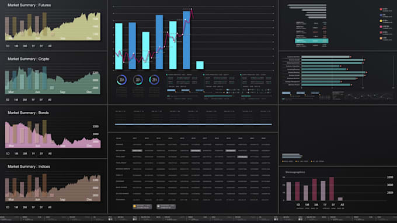Toggle the orange legend marker at top right

(381, 38)
